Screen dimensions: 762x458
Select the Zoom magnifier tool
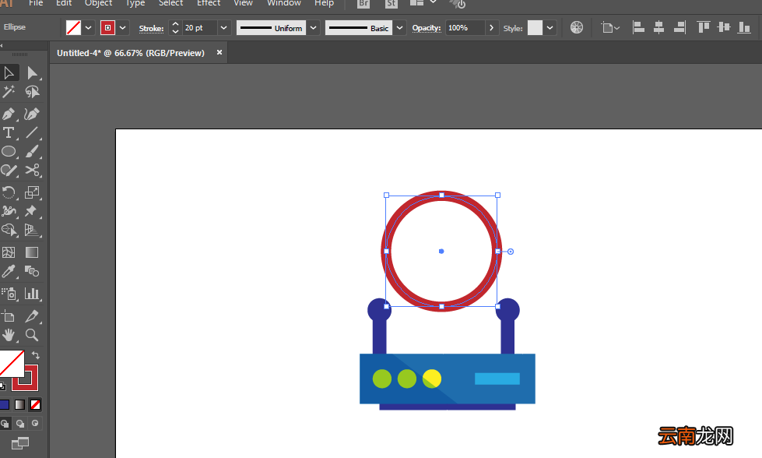click(x=32, y=335)
